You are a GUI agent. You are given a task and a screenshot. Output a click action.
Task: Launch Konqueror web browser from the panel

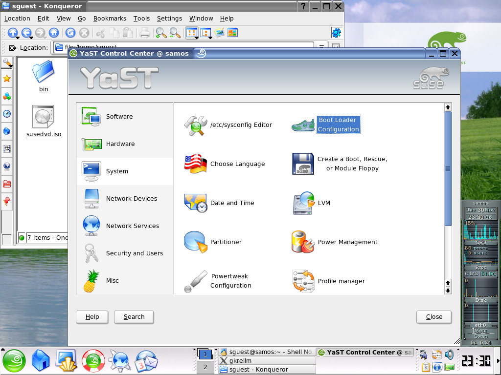(x=119, y=361)
